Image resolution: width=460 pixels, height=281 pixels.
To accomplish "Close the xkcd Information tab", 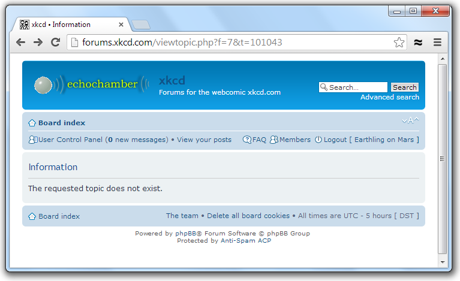I will click(121, 25).
